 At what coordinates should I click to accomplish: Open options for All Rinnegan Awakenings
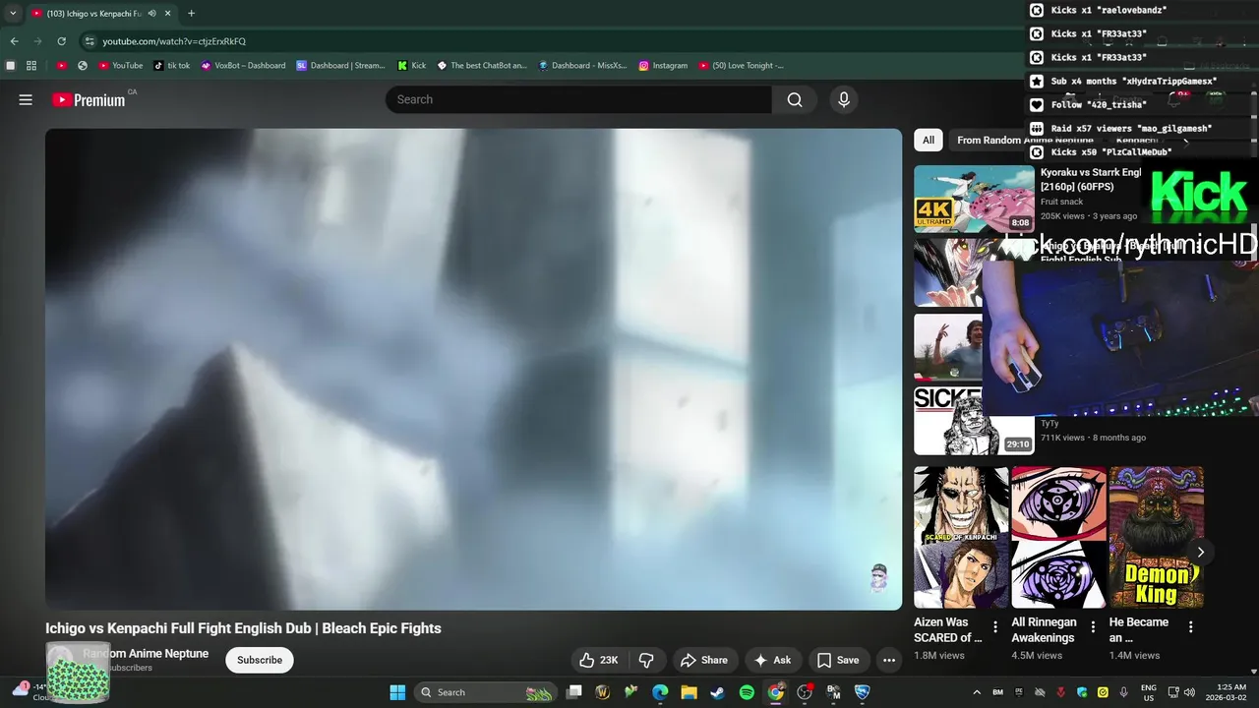(1093, 627)
